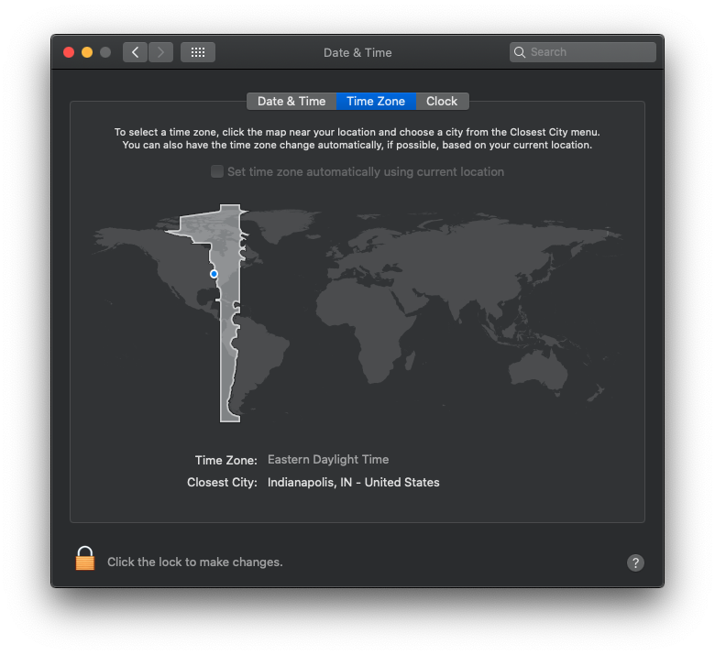Viewport: 715px width, 655px height.
Task: Click the 'Time Zone:' label
Action: pyautogui.click(x=226, y=461)
